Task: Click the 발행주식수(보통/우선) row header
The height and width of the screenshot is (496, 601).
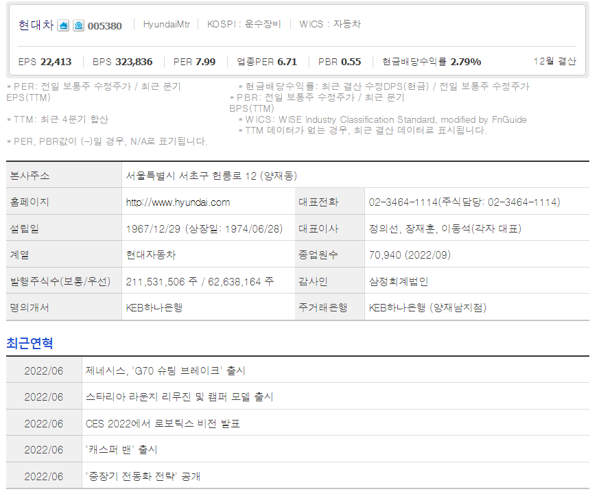Action: tap(64, 281)
